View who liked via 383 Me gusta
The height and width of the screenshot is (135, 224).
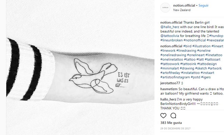[x=171, y=123]
